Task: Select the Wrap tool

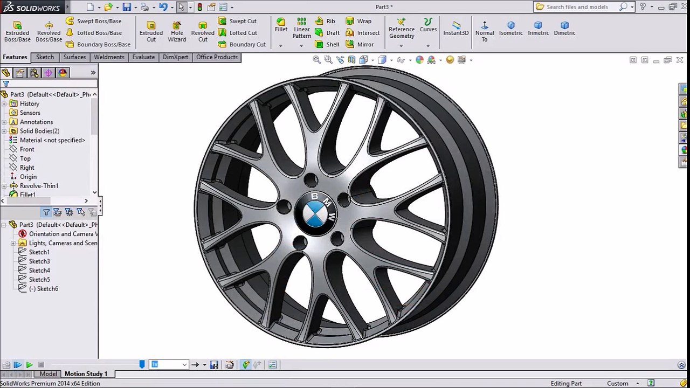Action: [x=358, y=21]
